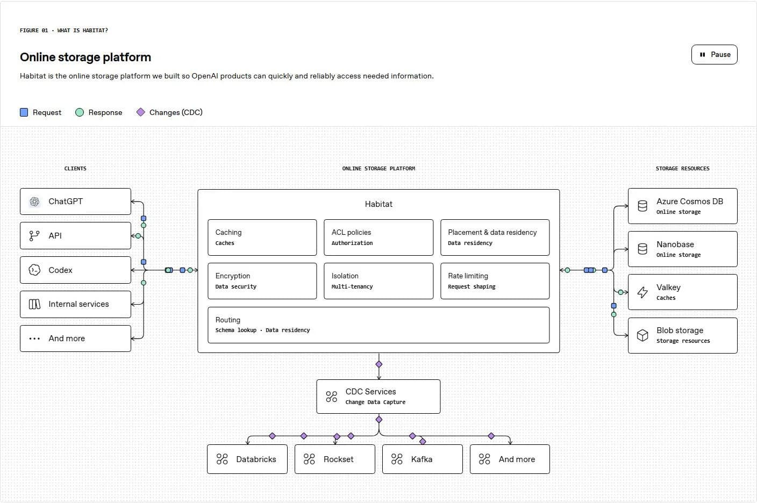The width and height of the screenshot is (757, 504).
Task: Click the Internal services books icon
Action: coord(34,304)
